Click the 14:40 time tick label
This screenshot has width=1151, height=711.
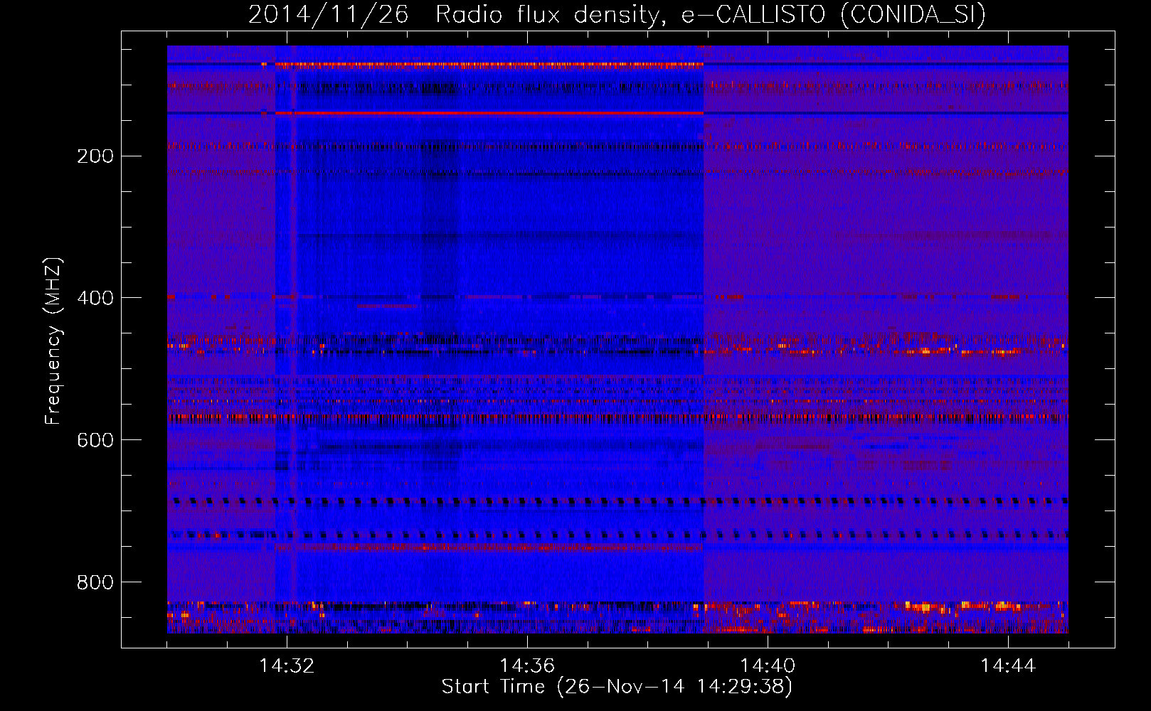click(768, 665)
